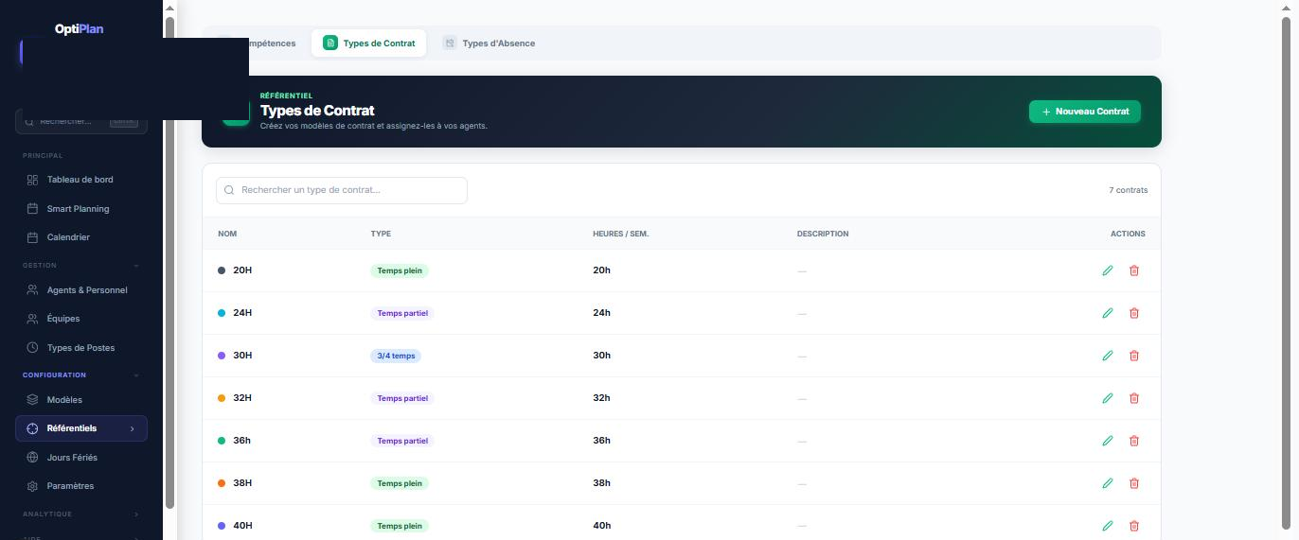This screenshot has width=1299, height=540.
Task: Delete the 30H contract via trash icon
Action: (1133, 356)
